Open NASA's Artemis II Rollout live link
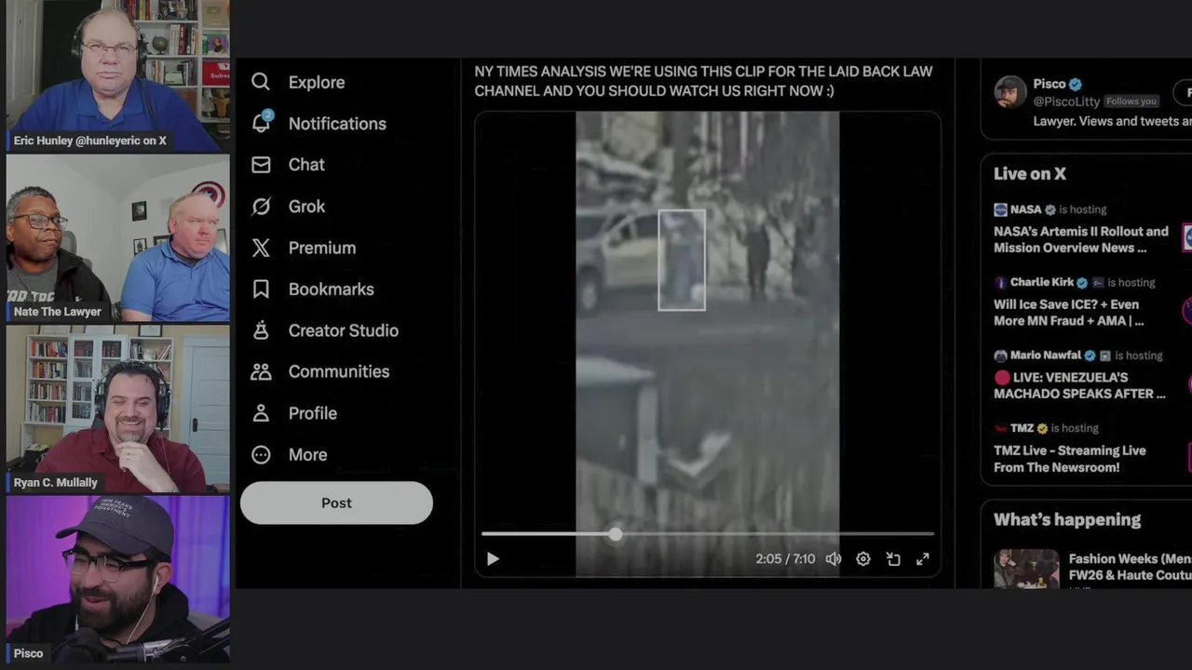Screen dimensions: 1192x670 point(1080,239)
